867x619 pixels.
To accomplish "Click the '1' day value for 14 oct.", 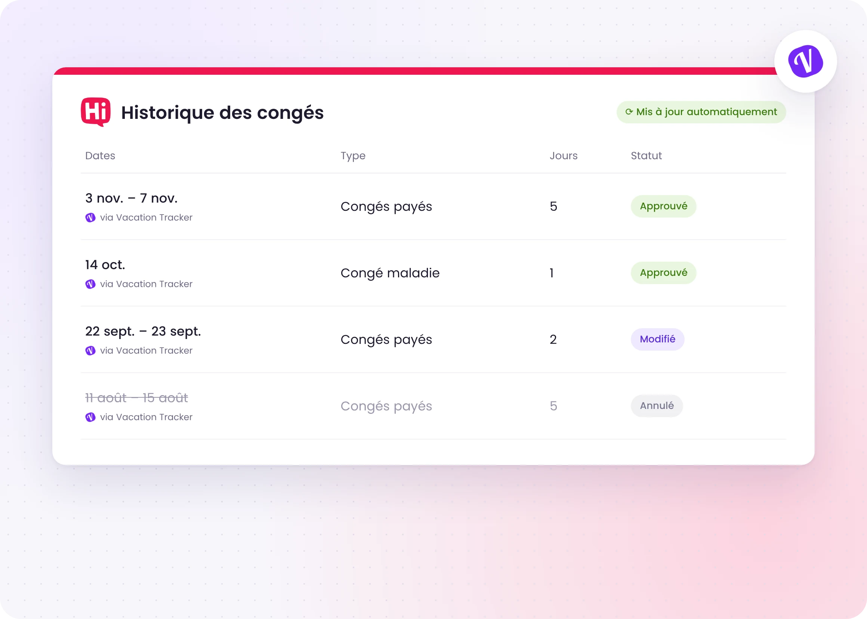I will pos(552,273).
